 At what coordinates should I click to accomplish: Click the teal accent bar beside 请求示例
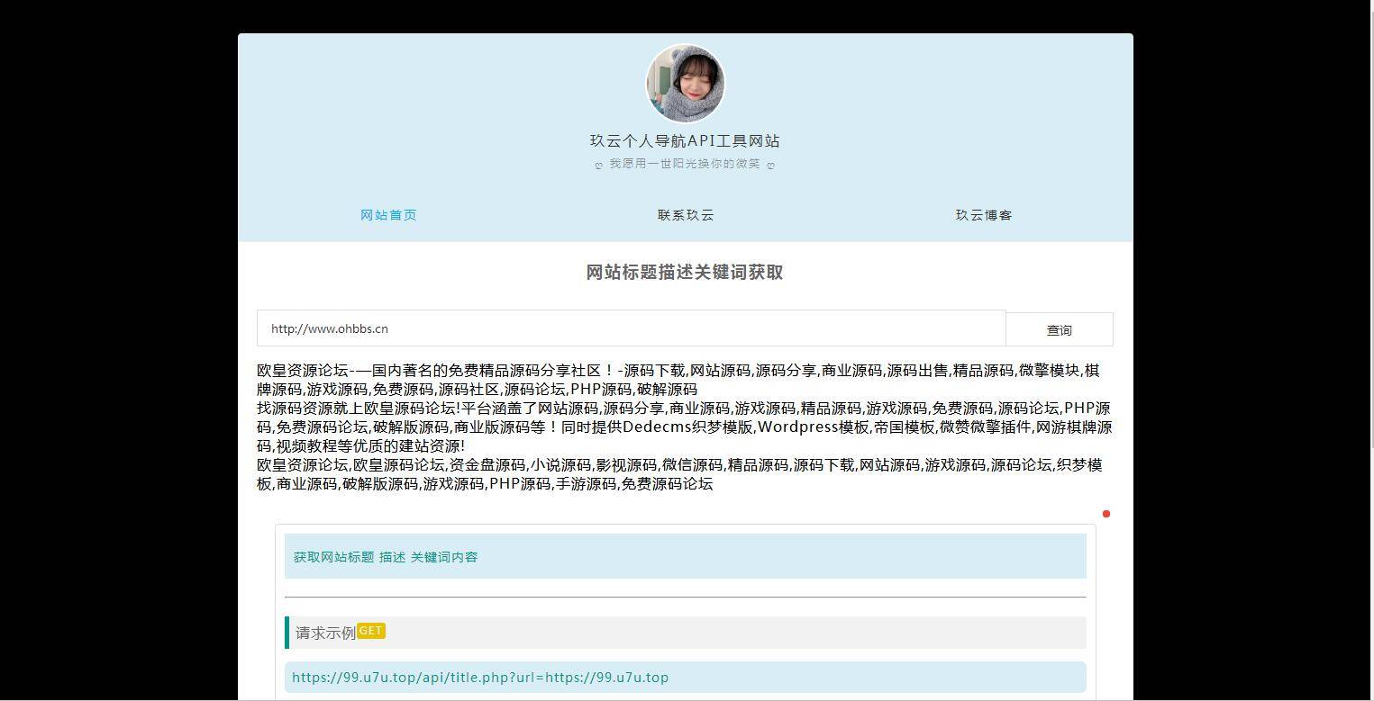pos(286,632)
